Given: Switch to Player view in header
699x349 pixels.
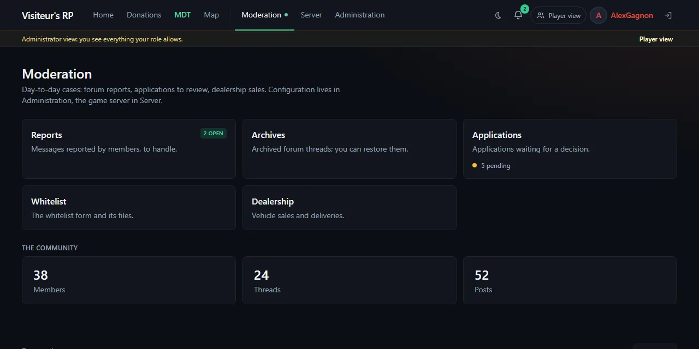Looking at the screenshot, I should (559, 15).
